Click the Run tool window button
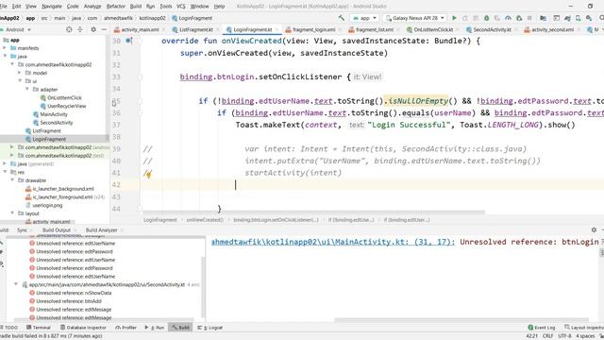The width and height of the screenshot is (604, 340). coord(155,328)
